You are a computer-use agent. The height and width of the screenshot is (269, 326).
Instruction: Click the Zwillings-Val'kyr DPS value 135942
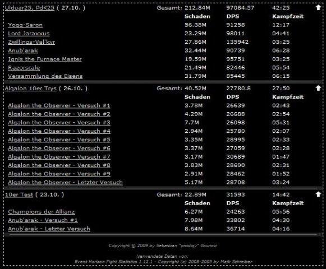click(237, 42)
